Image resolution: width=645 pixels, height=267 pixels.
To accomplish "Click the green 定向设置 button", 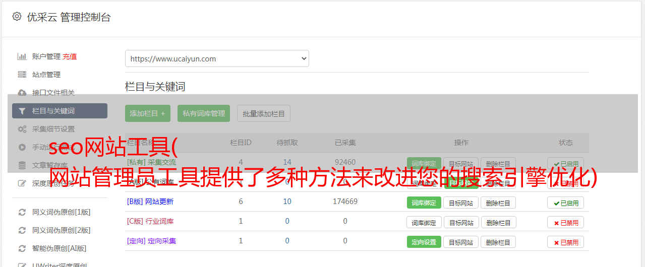I will (424, 242).
